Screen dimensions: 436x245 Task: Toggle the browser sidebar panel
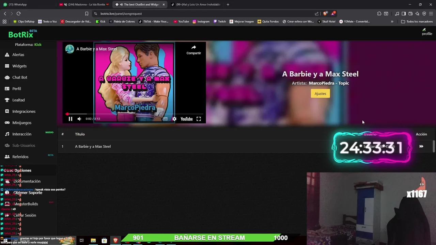[404, 14]
